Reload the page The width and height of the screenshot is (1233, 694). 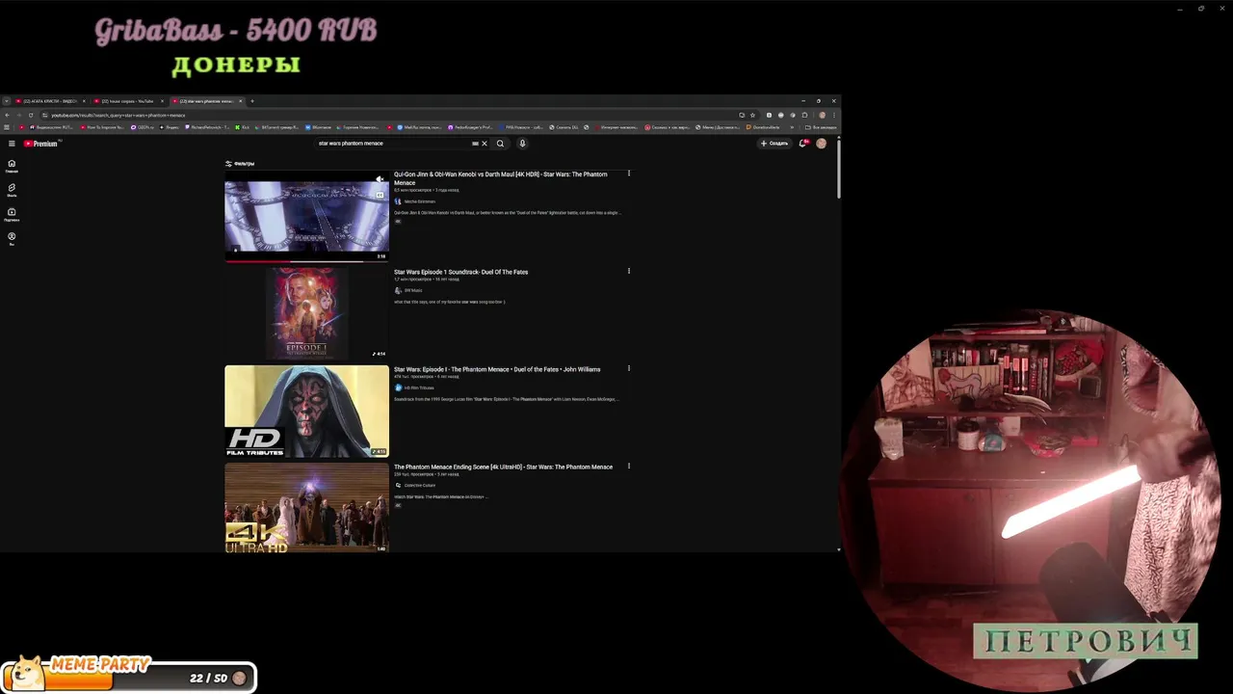(30, 115)
